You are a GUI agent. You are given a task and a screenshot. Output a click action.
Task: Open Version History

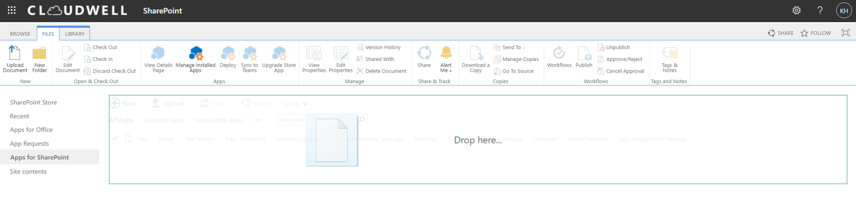point(379,47)
